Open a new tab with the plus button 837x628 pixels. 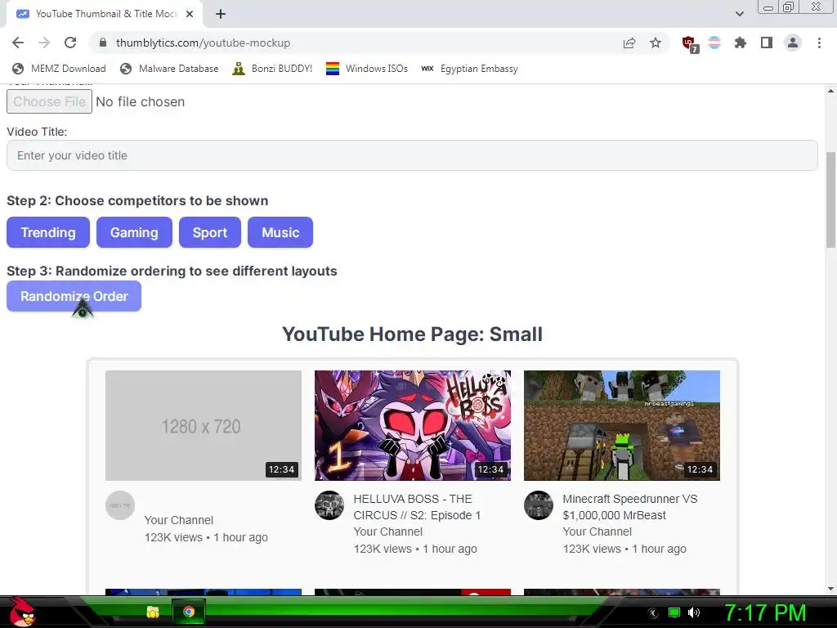221,14
